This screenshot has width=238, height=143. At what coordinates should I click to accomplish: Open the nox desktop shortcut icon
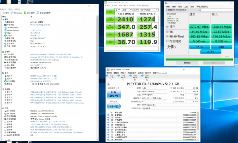tap(30, 2)
